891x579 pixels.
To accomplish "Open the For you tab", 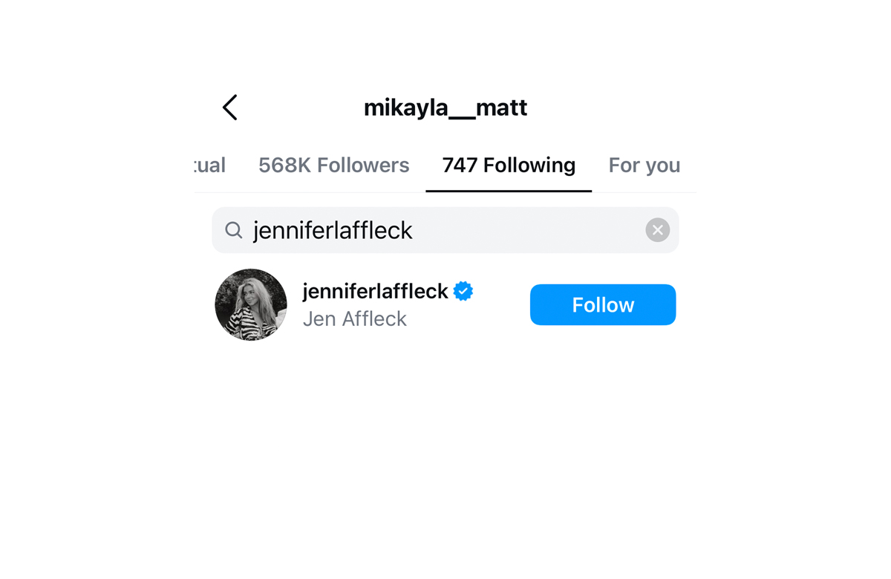I will tap(644, 165).
